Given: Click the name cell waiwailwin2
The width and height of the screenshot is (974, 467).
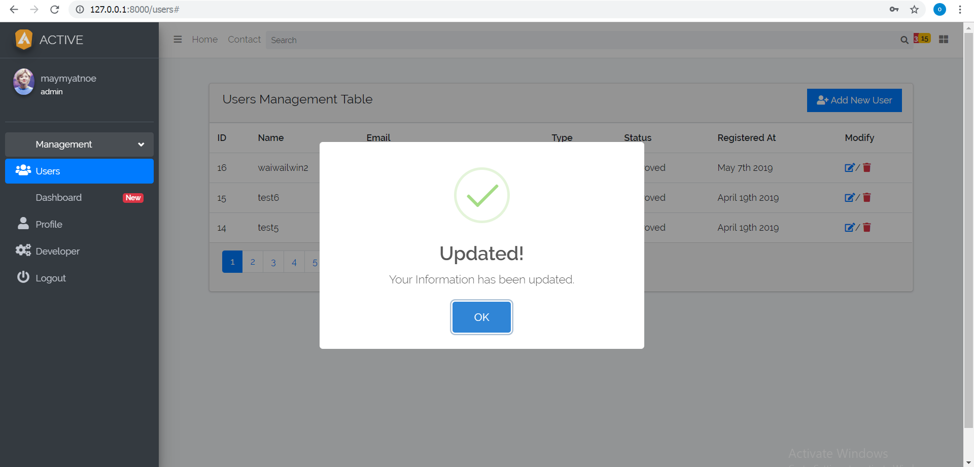Looking at the screenshot, I should click(x=283, y=168).
